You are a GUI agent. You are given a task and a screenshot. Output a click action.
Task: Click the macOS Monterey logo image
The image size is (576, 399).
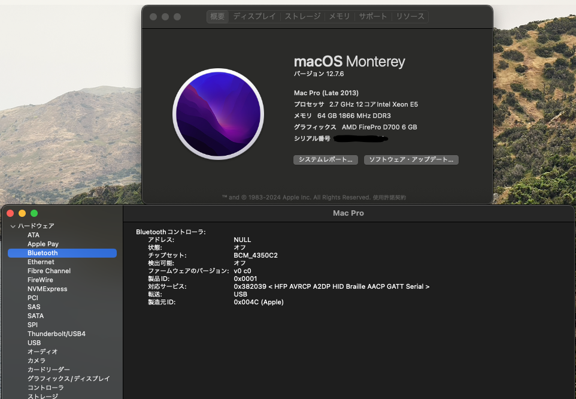pyautogui.click(x=218, y=114)
